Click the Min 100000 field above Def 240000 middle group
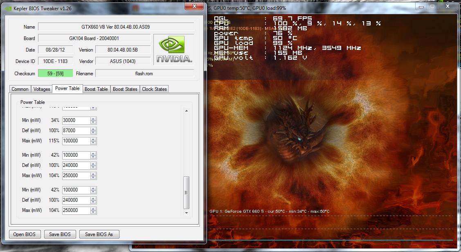Viewport: 461px width, 252px height. 76,155
